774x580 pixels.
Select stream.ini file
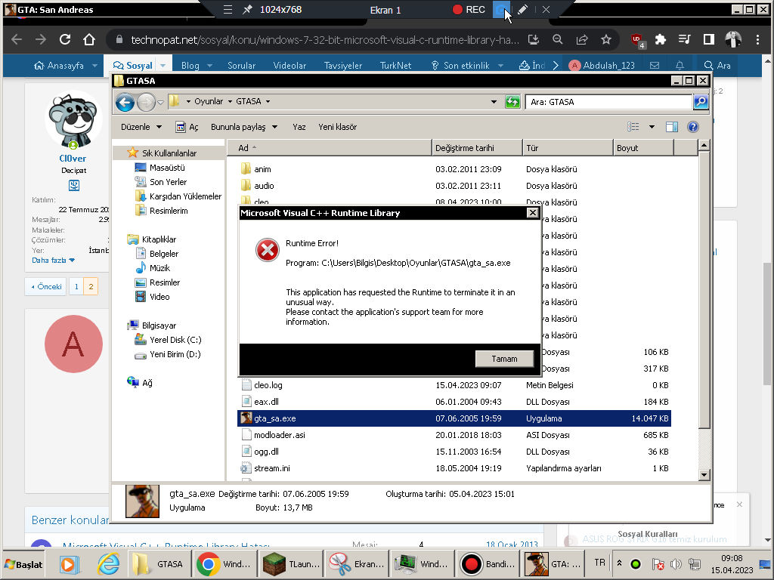pos(271,468)
